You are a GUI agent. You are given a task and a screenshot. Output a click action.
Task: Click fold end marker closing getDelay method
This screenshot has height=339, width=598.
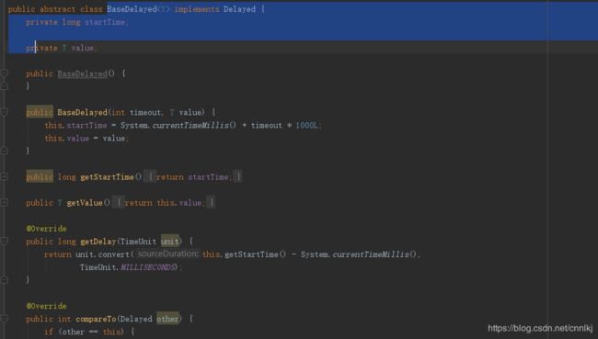click(5, 280)
